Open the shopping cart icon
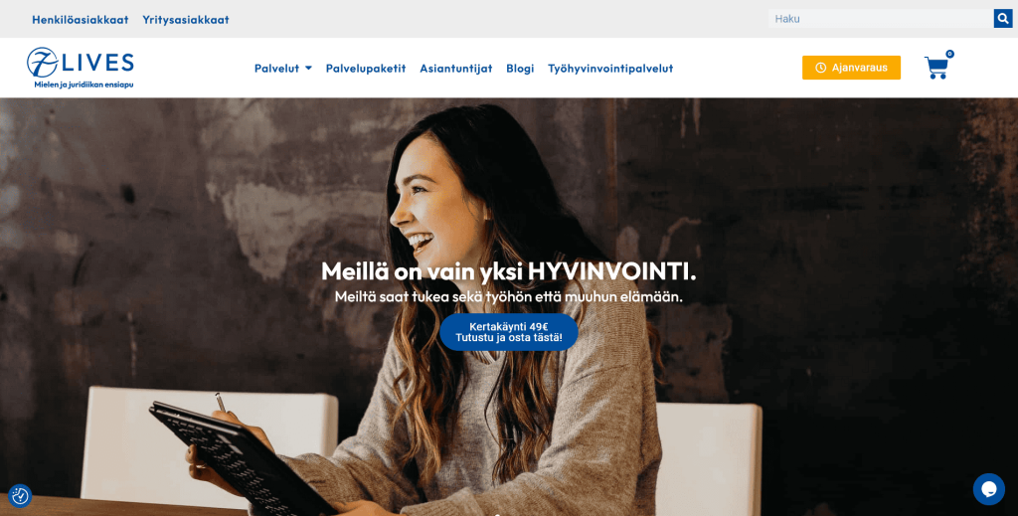The height and width of the screenshot is (516, 1018). pyautogui.click(x=936, y=68)
